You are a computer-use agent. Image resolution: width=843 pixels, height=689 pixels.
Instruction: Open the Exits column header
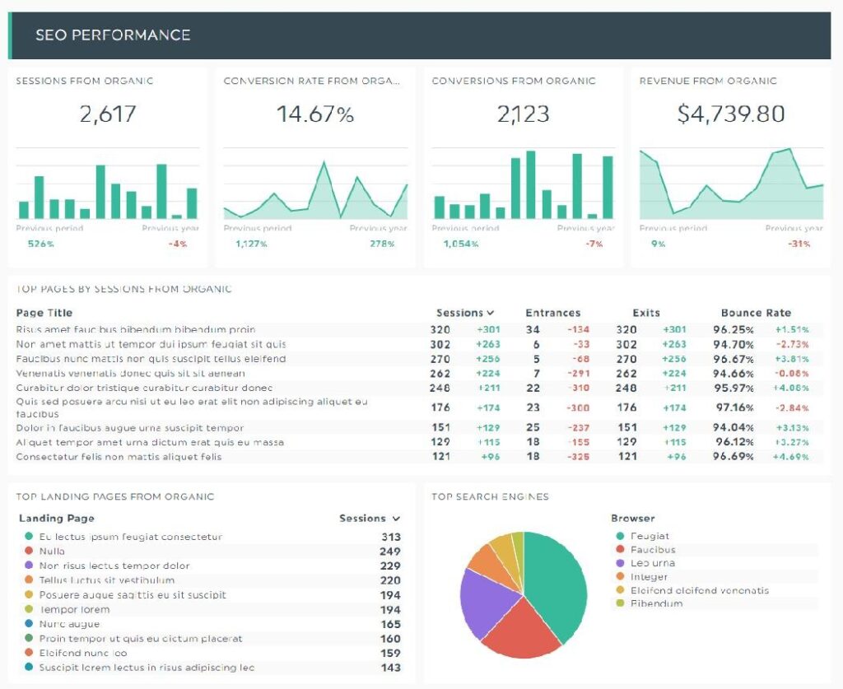tap(646, 313)
